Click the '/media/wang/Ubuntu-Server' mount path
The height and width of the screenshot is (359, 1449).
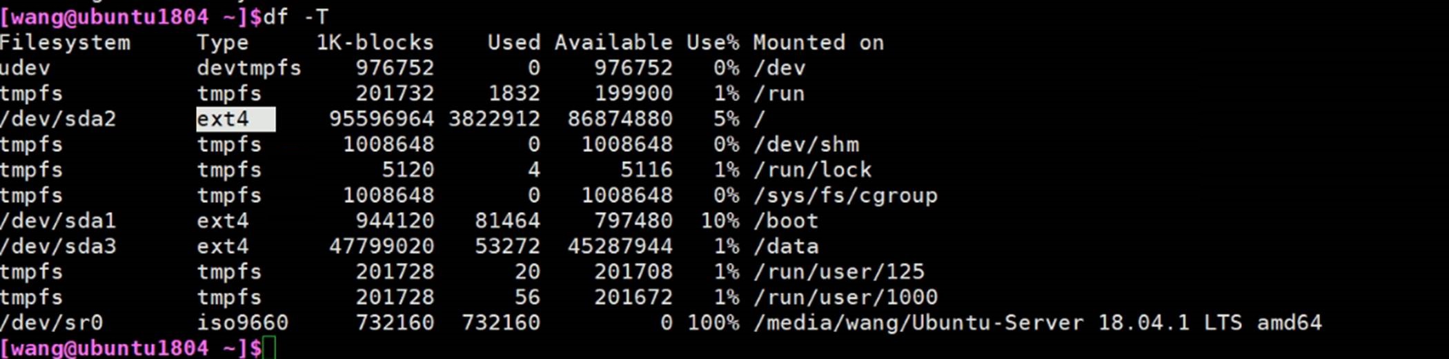point(918,322)
